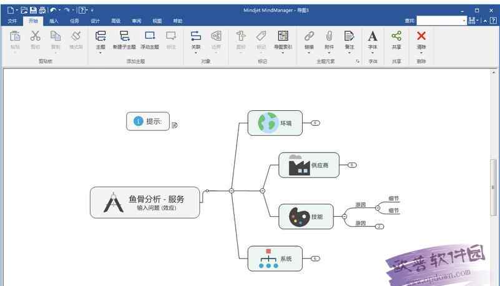The width and height of the screenshot is (500, 286).
Task: Click the 关联 relationship icon
Action: point(196,36)
